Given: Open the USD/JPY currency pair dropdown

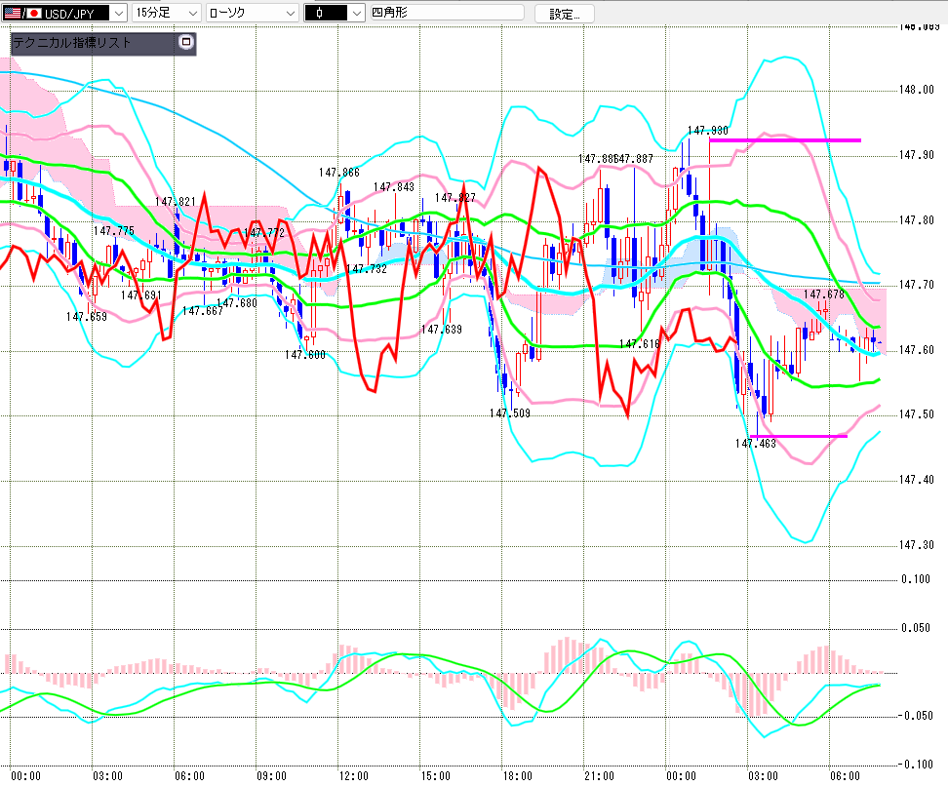Looking at the screenshot, I should pos(117,13).
